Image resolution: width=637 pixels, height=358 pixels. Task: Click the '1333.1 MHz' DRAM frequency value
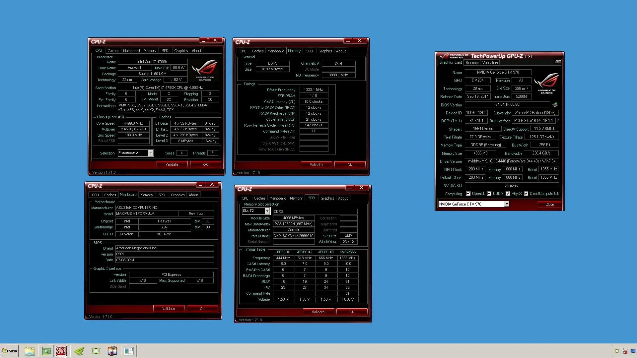click(314, 89)
